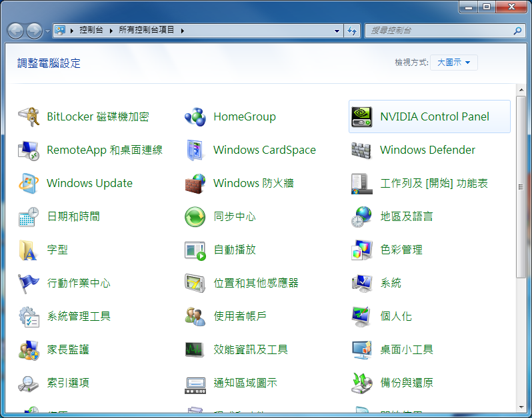Open the BitLocker 磁碟機加密 icon

[x=29, y=117]
